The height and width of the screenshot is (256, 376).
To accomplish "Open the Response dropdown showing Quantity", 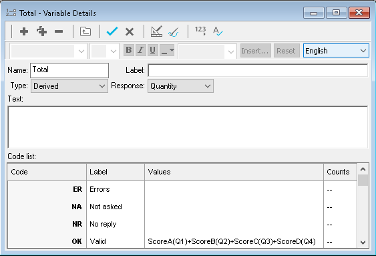I will point(180,86).
